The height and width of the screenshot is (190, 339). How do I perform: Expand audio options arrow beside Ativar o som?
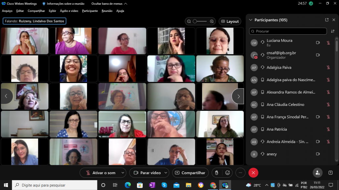123,173
